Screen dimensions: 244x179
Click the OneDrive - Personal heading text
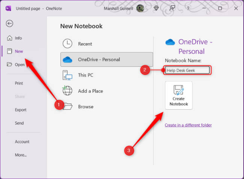(195, 47)
